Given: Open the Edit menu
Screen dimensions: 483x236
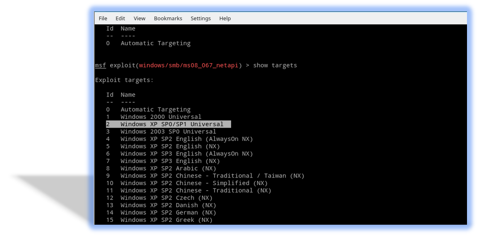Looking at the screenshot, I should [x=120, y=18].
